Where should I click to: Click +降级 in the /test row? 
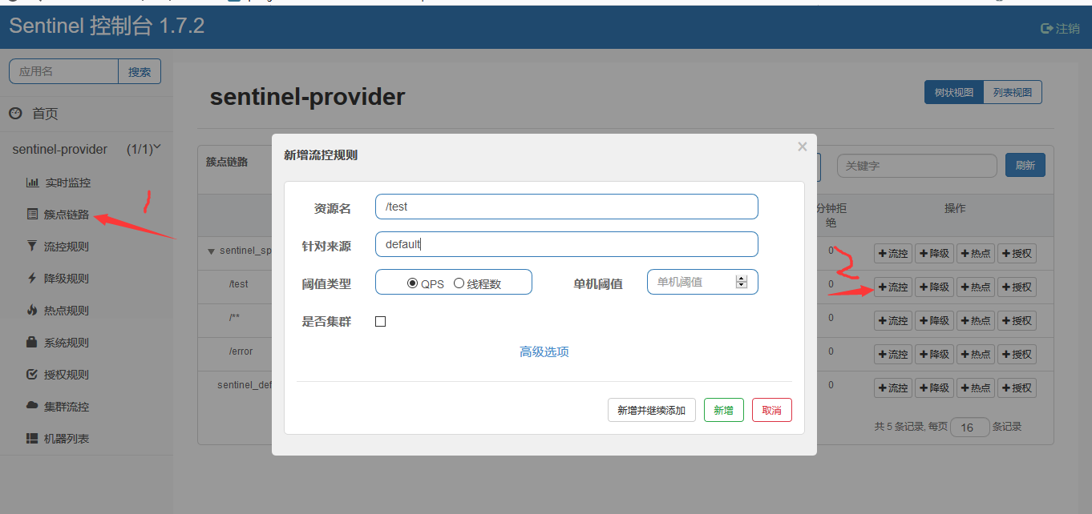point(934,287)
